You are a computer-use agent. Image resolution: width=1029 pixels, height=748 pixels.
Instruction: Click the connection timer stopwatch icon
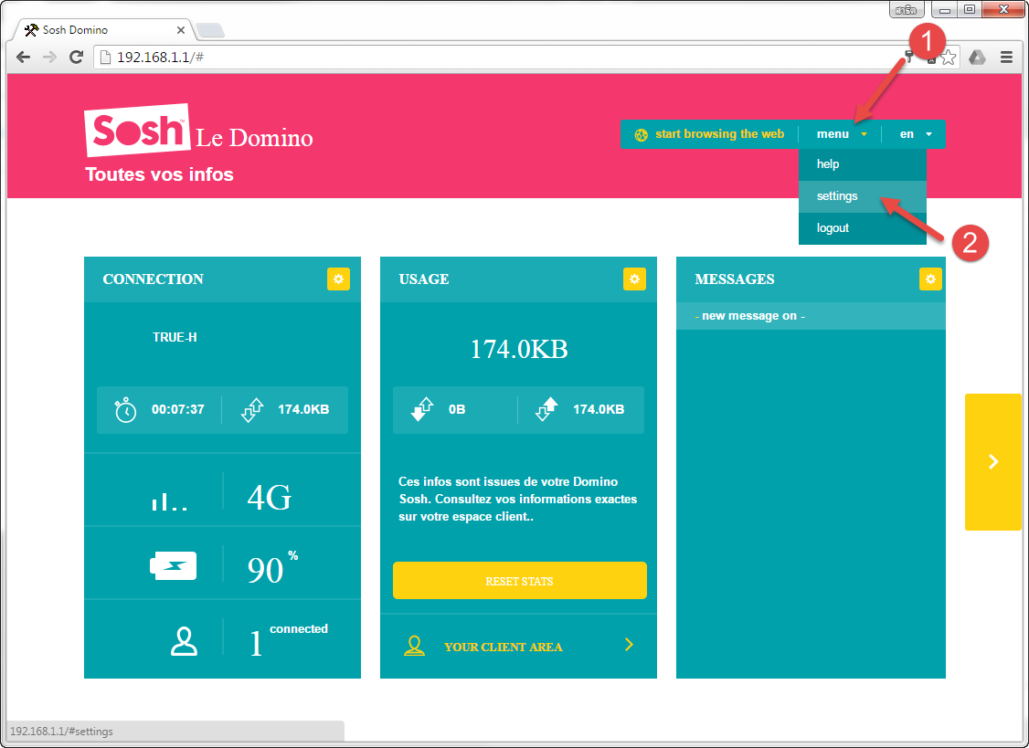tap(125, 410)
